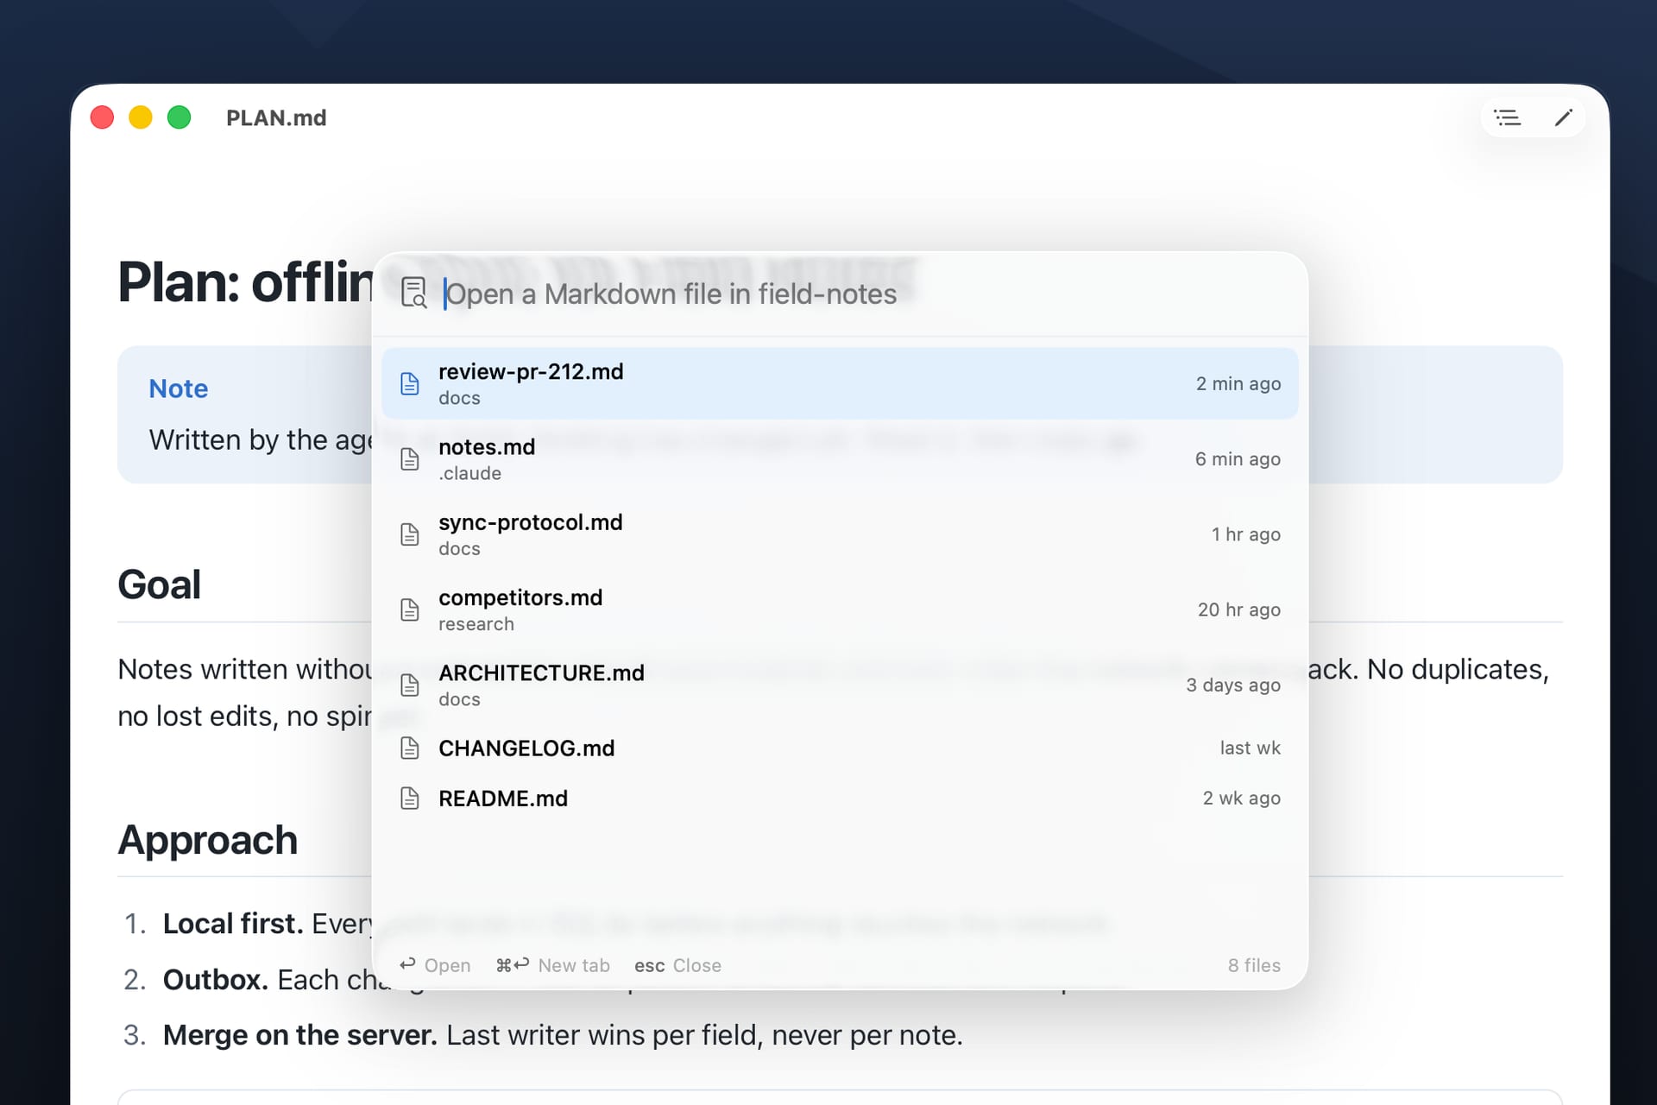This screenshot has height=1105, width=1657.
Task: Close the window with red button
Action: 102,117
